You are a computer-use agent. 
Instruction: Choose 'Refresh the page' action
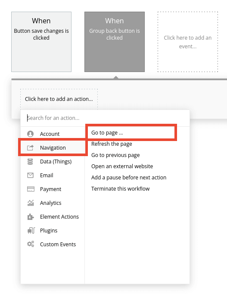click(x=112, y=144)
